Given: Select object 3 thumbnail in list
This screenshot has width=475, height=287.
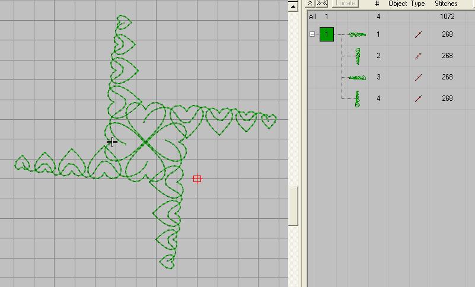Looking at the screenshot, I should (x=358, y=78).
